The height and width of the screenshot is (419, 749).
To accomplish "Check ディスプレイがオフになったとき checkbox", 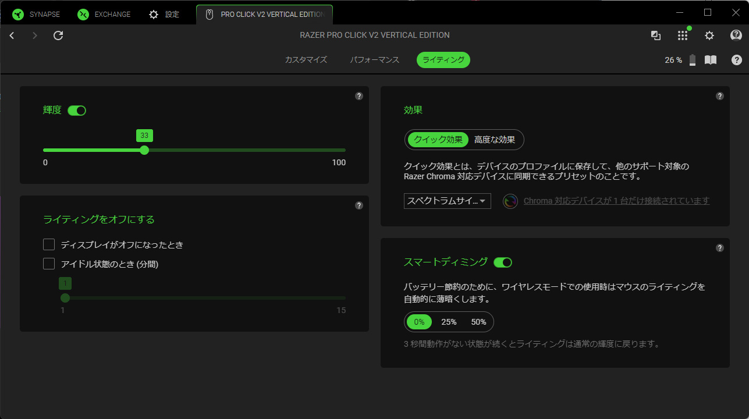I will click(x=49, y=245).
